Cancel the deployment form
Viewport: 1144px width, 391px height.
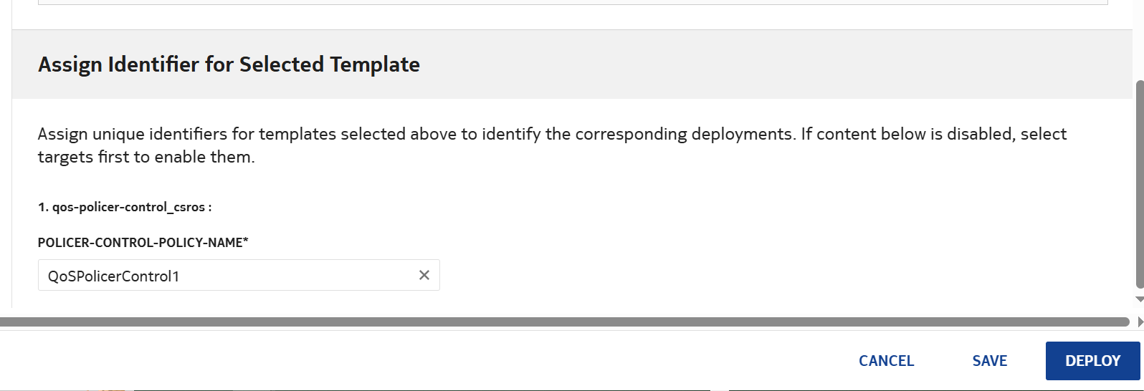[886, 361]
